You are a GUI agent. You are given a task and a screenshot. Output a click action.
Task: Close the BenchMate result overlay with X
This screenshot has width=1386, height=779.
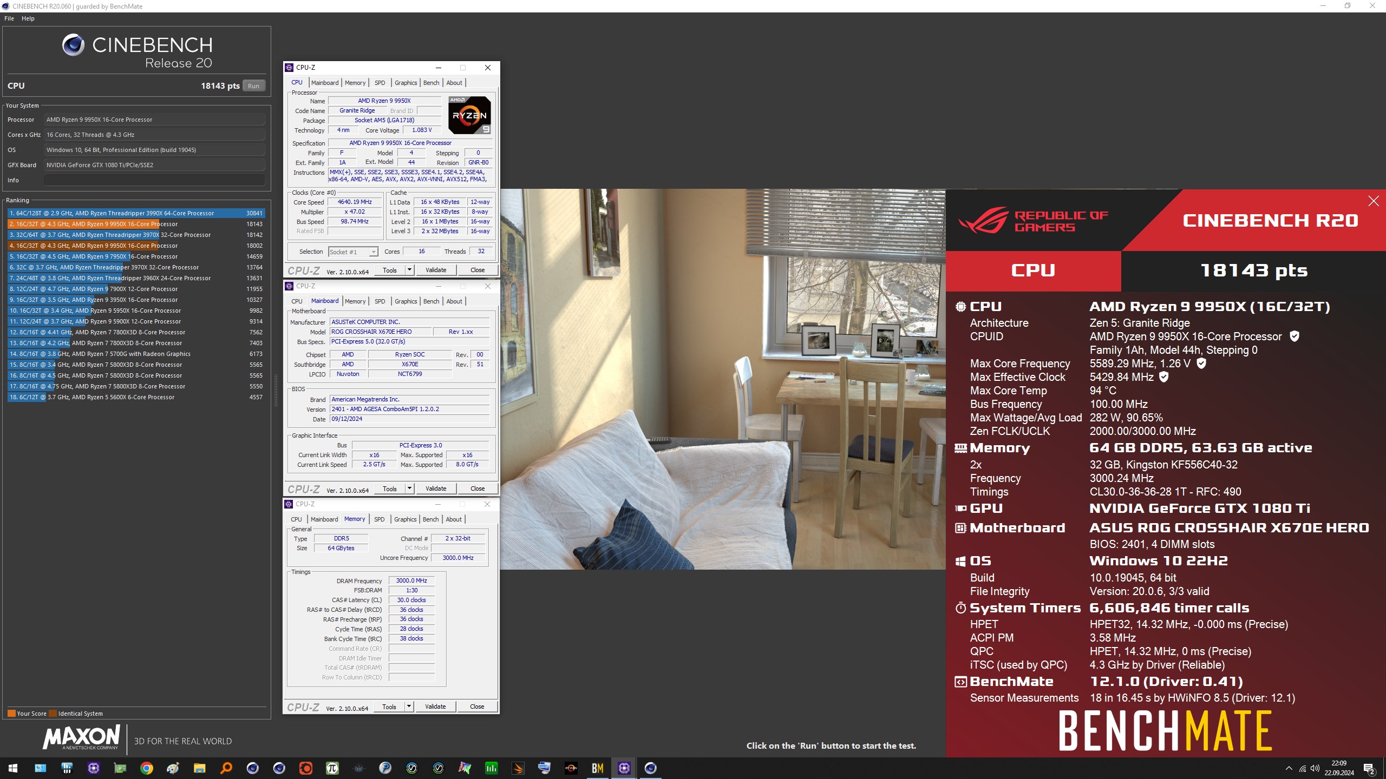[1373, 201]
